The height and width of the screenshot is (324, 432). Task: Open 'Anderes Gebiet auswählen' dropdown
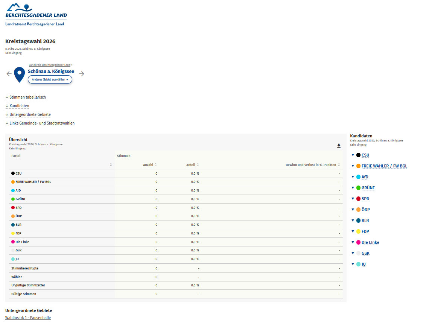pyautogui.click(x=50, y=79)
